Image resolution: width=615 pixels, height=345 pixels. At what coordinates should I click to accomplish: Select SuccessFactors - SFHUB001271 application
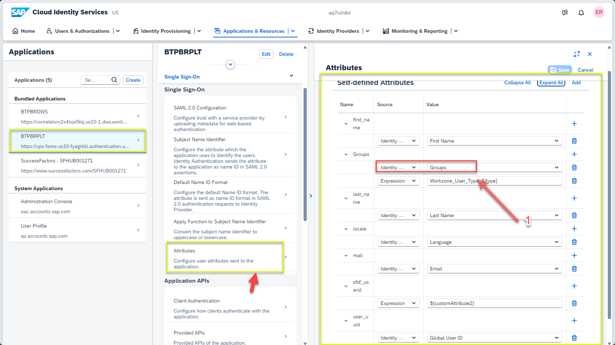78,165
